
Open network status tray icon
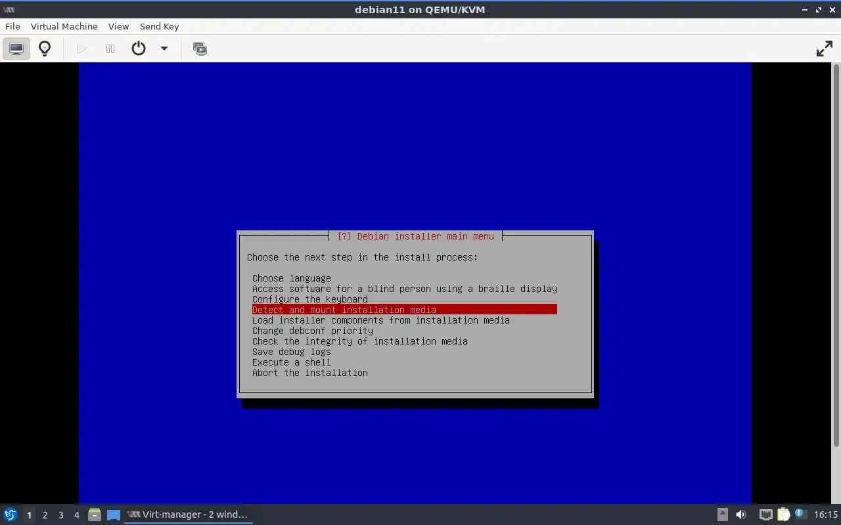pos(765,514)
